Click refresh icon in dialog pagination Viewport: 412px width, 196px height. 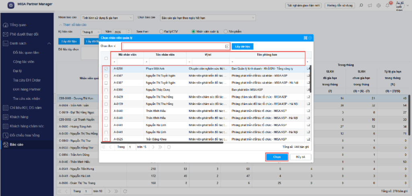tap(169, 147)
